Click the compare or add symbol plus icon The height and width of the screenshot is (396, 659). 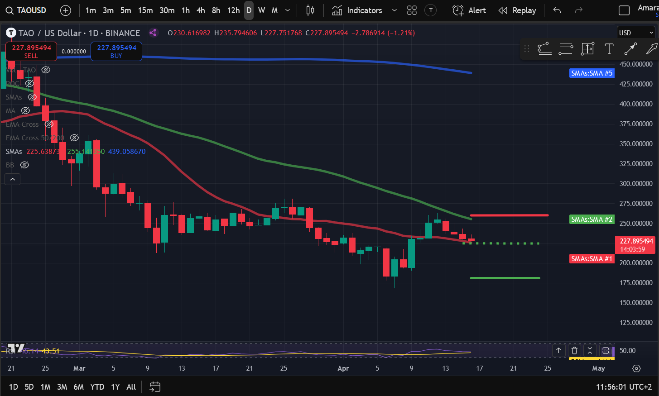tap(66, 10)
